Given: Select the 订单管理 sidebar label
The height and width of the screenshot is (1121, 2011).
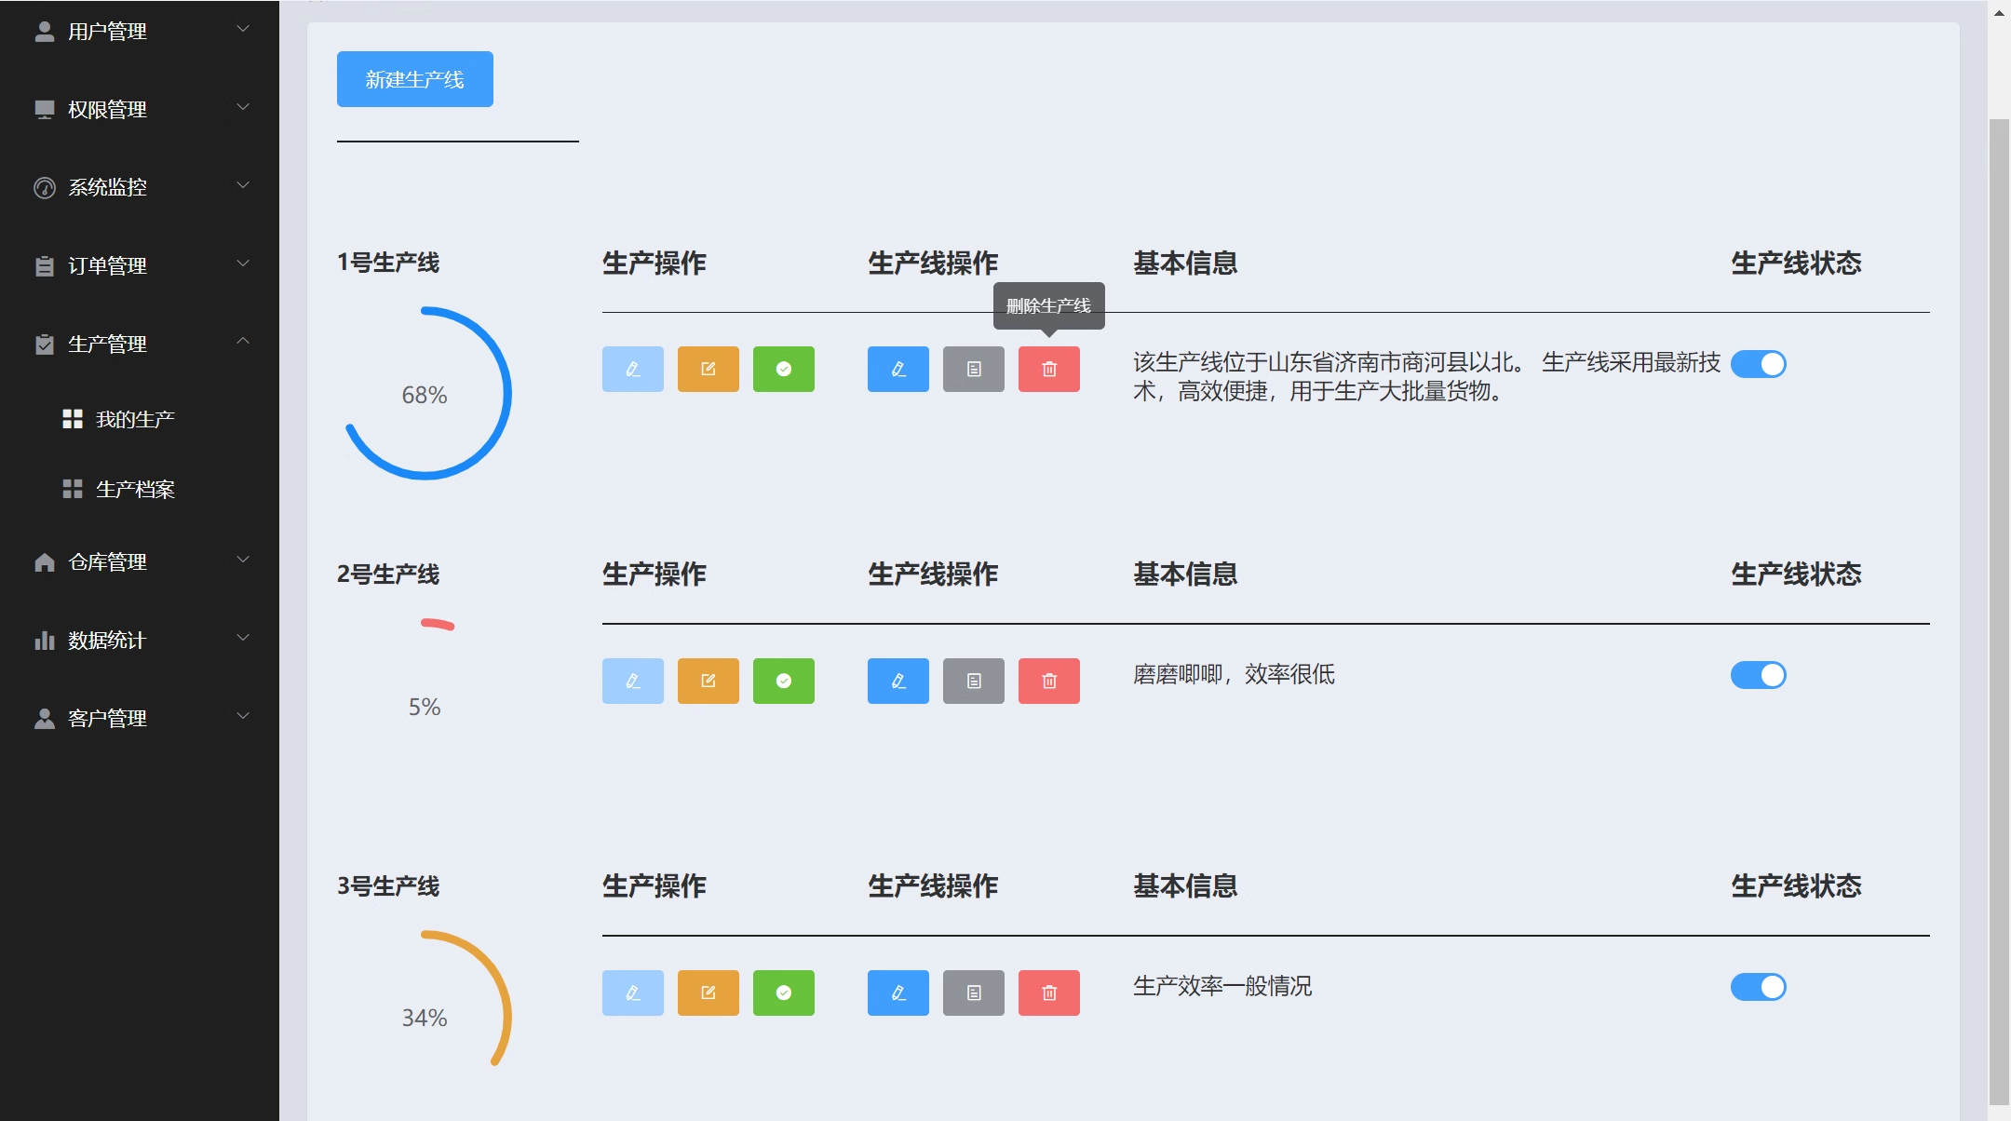Looking at the screenshot, I should click(x=107, y=266).
